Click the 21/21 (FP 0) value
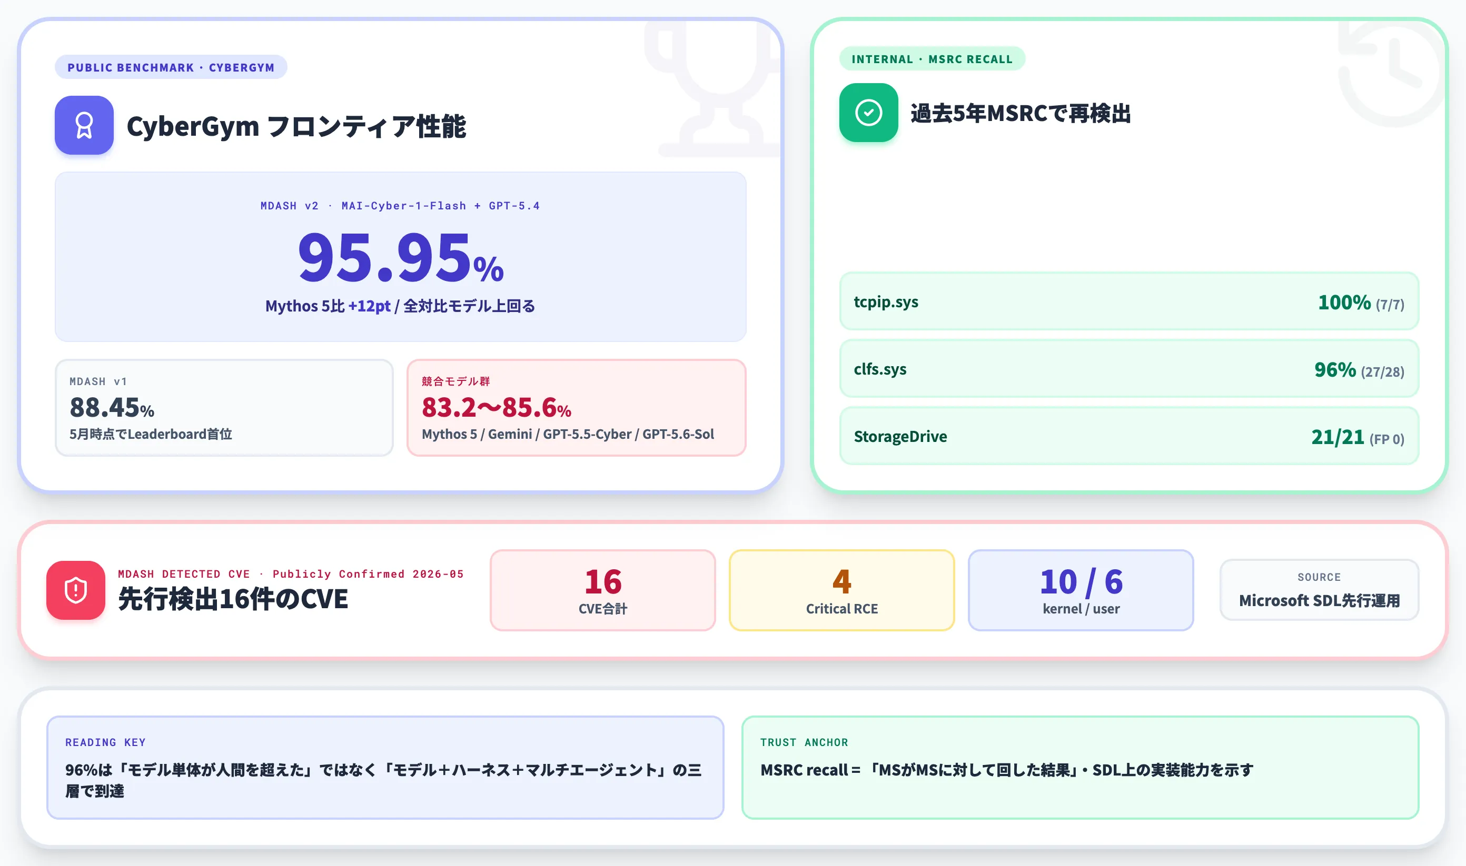This screenshot has width=1466, height=866. click(1358, 437)
